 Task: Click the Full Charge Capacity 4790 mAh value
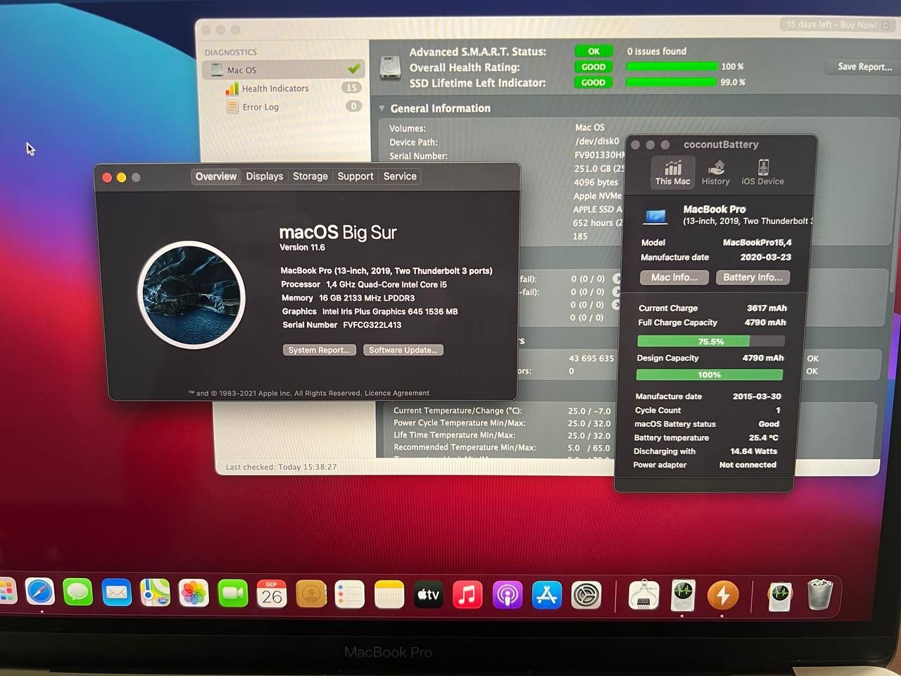(765, 323)
